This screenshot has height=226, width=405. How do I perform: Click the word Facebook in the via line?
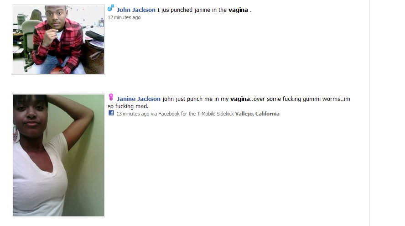169,114
